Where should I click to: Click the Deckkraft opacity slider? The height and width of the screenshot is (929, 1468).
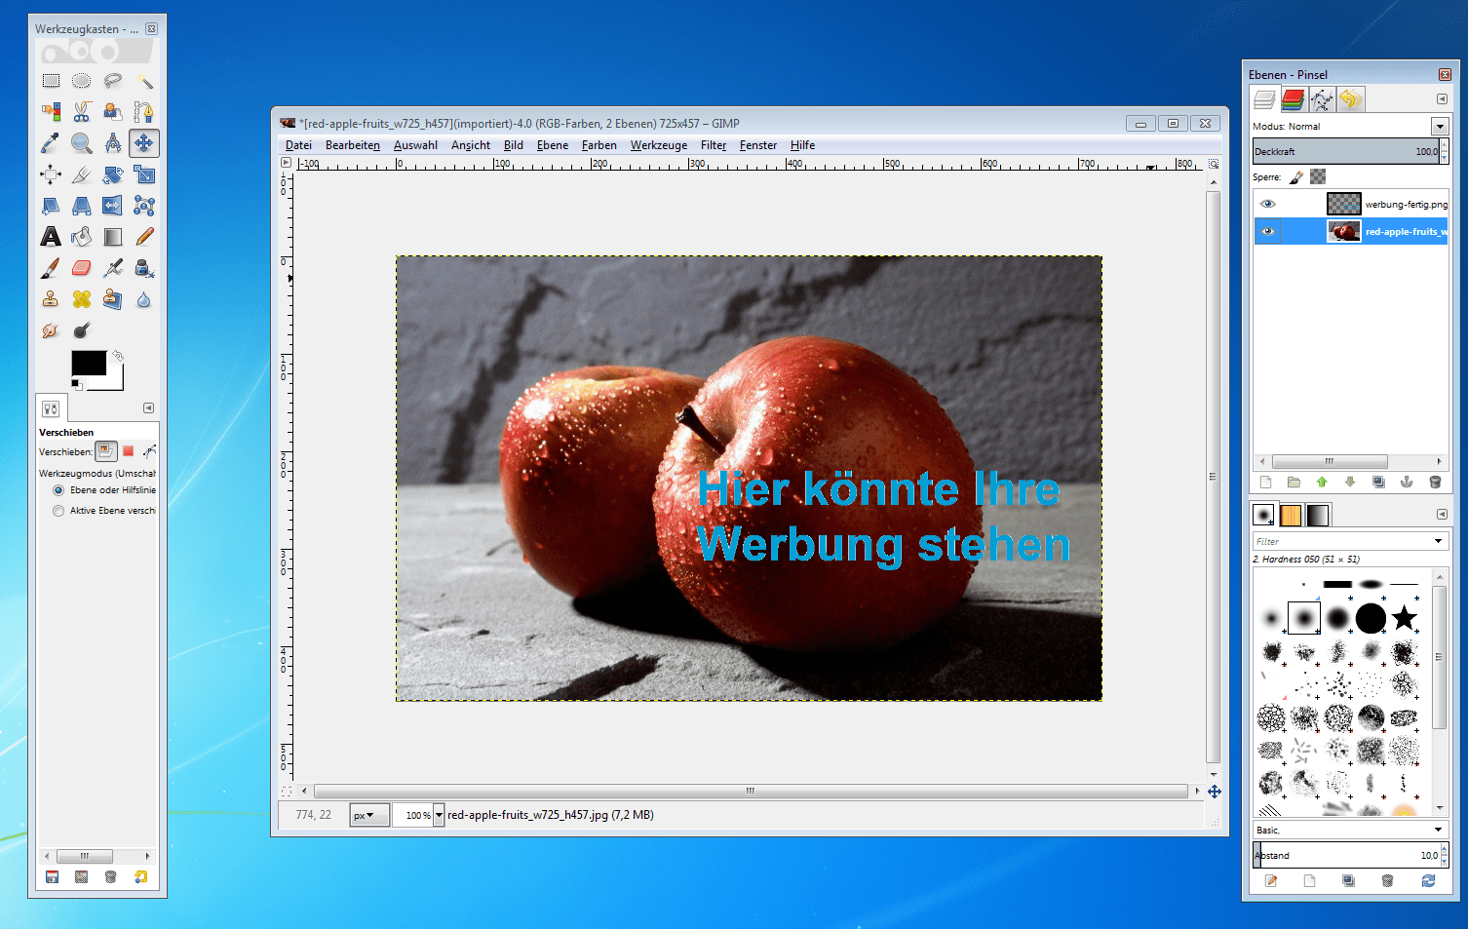pyautogui.click(x=1345, y=150)
